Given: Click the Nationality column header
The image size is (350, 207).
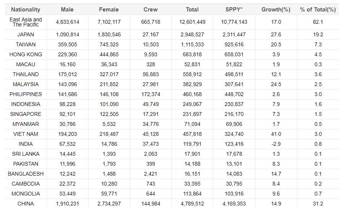Looking at the screenshot, I should point(26,10).
